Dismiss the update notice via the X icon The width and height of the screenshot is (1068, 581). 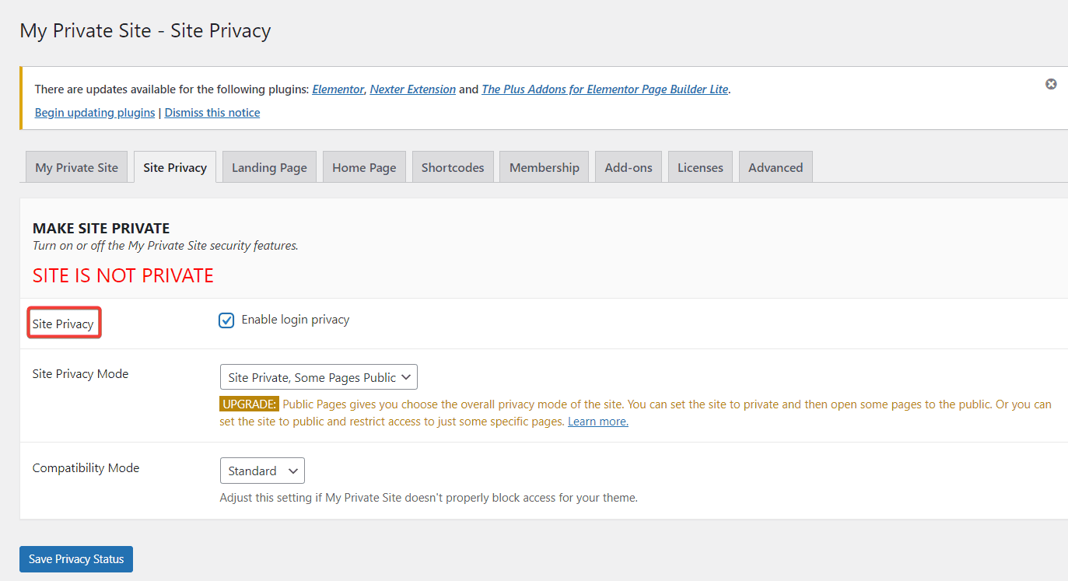pos(1051,83)
